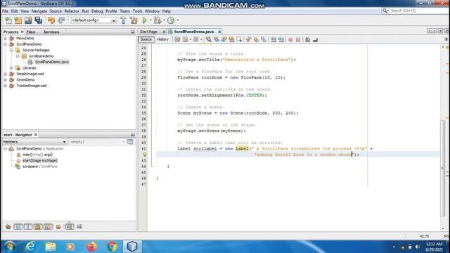Click the Debug Project toolbar icon

click(x=157, y=20)
